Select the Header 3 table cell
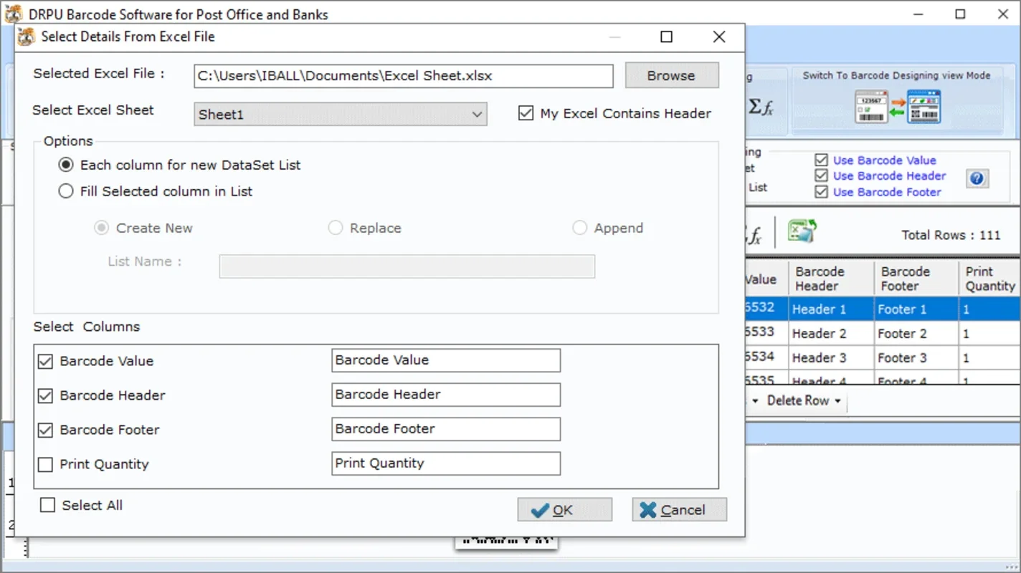Viewport: 1021px width, 573px height. pyautogui.click(x=831, y=358)
